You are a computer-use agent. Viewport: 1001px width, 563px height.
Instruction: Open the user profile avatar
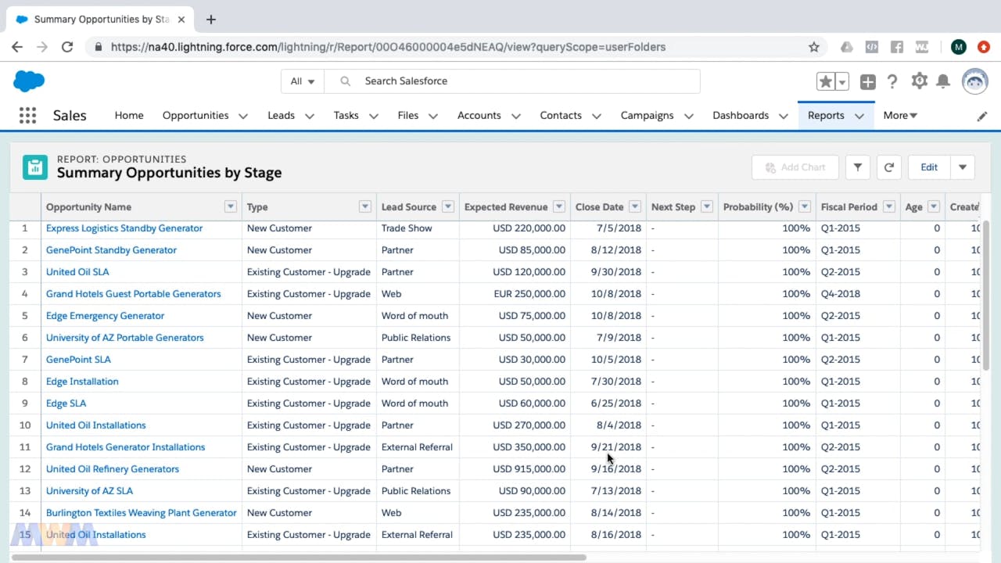tap(974, 81)
